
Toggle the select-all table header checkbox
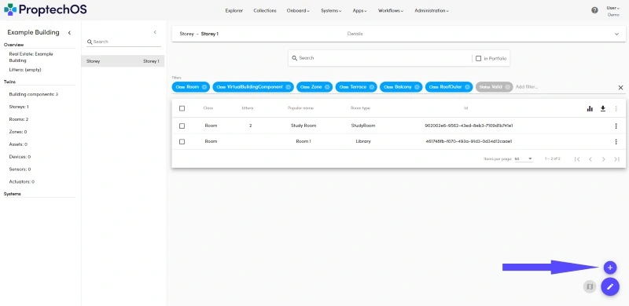(x=182, y=108)
